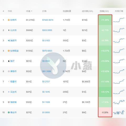Click the Ripple coin icon
Image resolution: width=126 pixels, height=126 pixels.
click(x=9, y=40)
